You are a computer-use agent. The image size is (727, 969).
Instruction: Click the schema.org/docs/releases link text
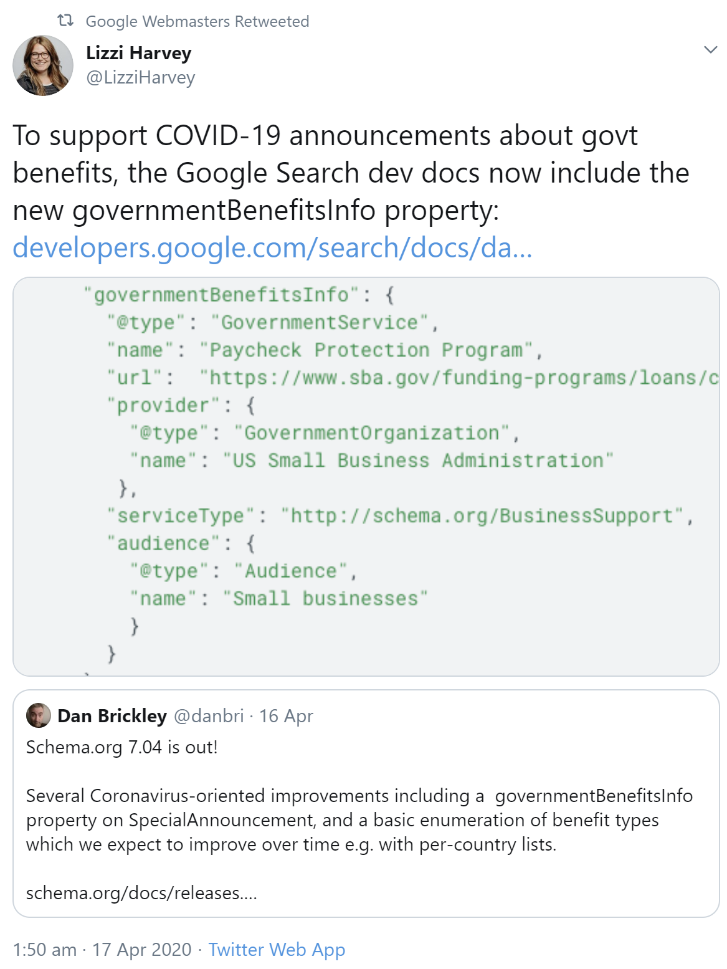[x=141, y=893]
